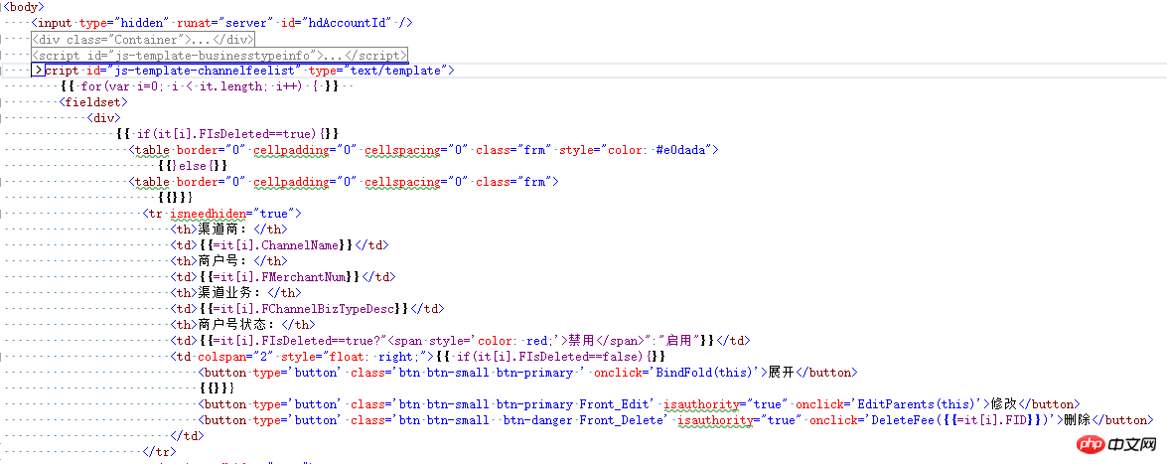
Task: Click the standalone <div> tag under fieldset
Action: point(103,117)
